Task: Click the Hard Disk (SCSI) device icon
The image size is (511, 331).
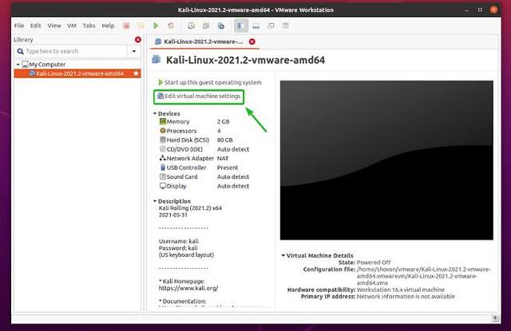Action: coord(163,140)
